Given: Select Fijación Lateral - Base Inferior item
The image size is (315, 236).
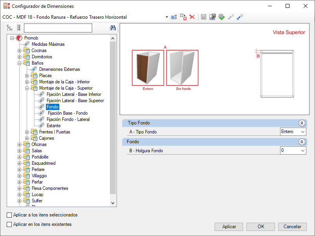Looking at the screenshot, I should pos(74,94).
